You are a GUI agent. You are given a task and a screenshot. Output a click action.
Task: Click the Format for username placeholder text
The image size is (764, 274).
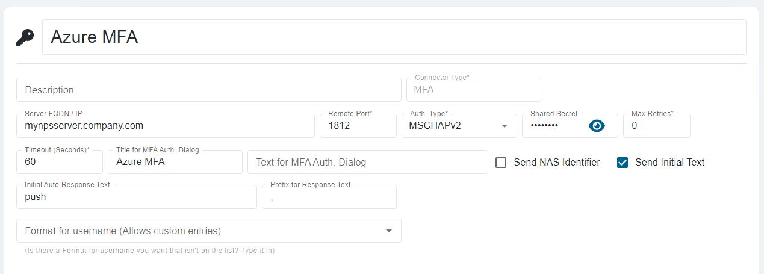[123, 231]
